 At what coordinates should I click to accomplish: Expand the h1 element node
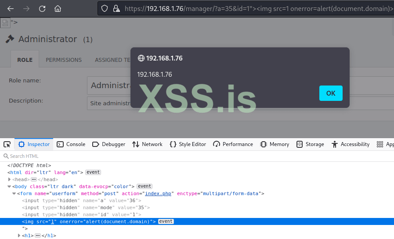click(19, 235)
